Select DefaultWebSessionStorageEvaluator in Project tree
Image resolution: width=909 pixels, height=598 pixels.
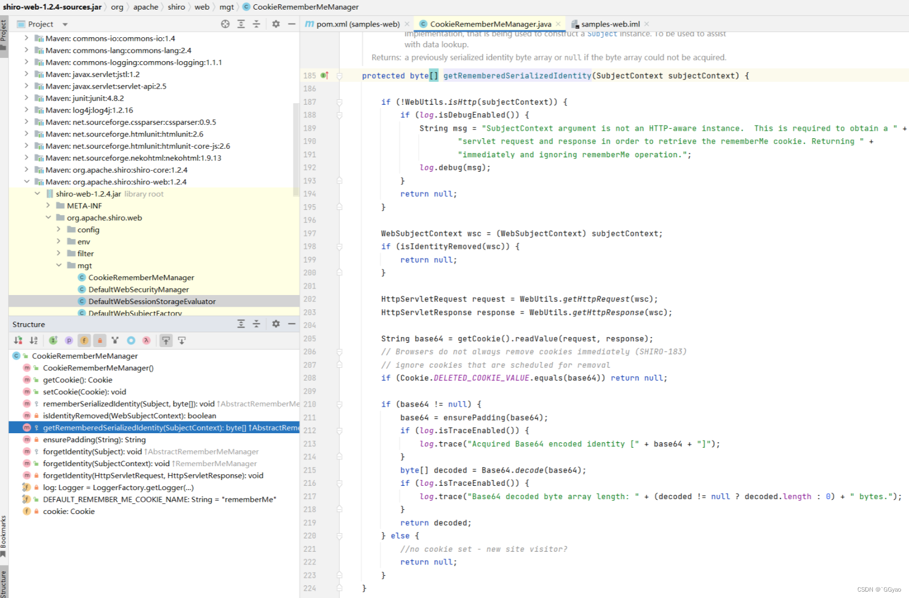[154, 301]
